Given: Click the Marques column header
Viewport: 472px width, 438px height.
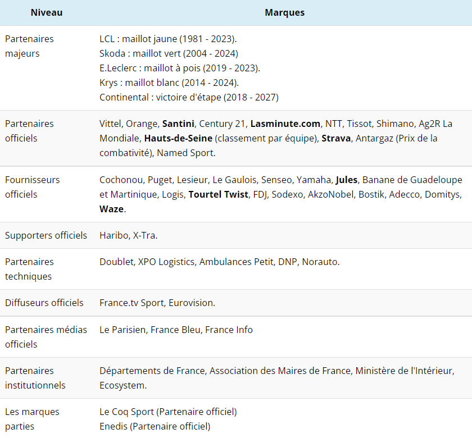Looking at the screenshot, I should tap(284, 12).
